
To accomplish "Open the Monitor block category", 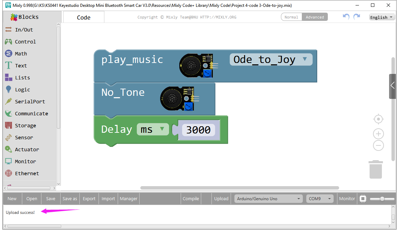I will click(25, 161).
